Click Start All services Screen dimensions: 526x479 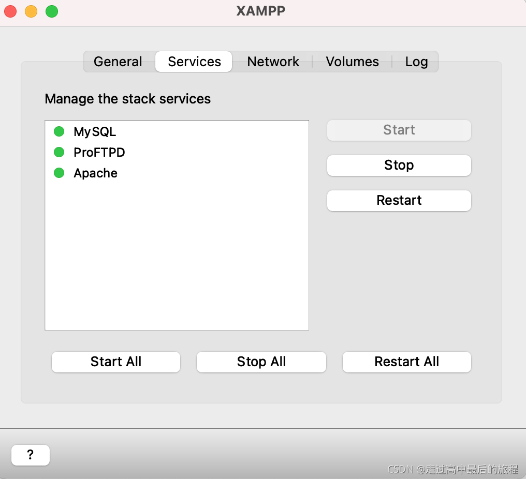click(116, 362)
